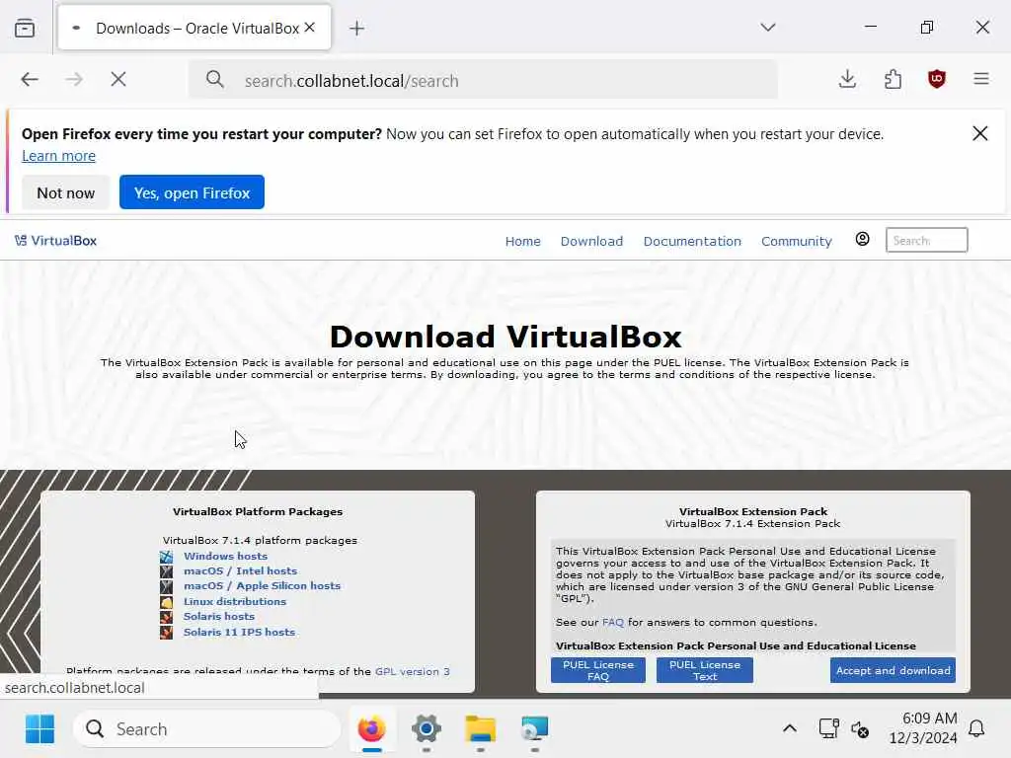This screenshot has width=1011, height=758.
Task: Open Settings gear in the taskbar
Action: [x=427, y=729]
